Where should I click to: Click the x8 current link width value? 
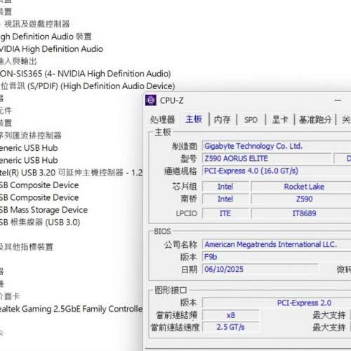coord(231,315)
